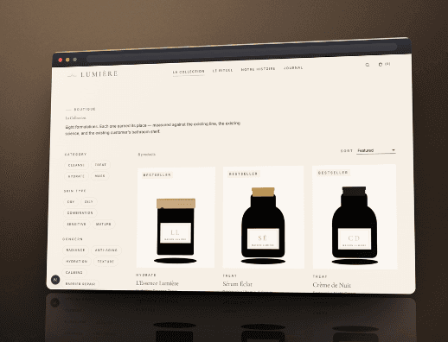Click the Bestseller badge on the LL jar
The image size is (448, 342).
coord(157,175)
